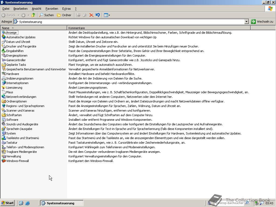Select the Windows-Firewall icon
Image resolution: width=276 pixels, height=207 pixels.
[4, 161]
